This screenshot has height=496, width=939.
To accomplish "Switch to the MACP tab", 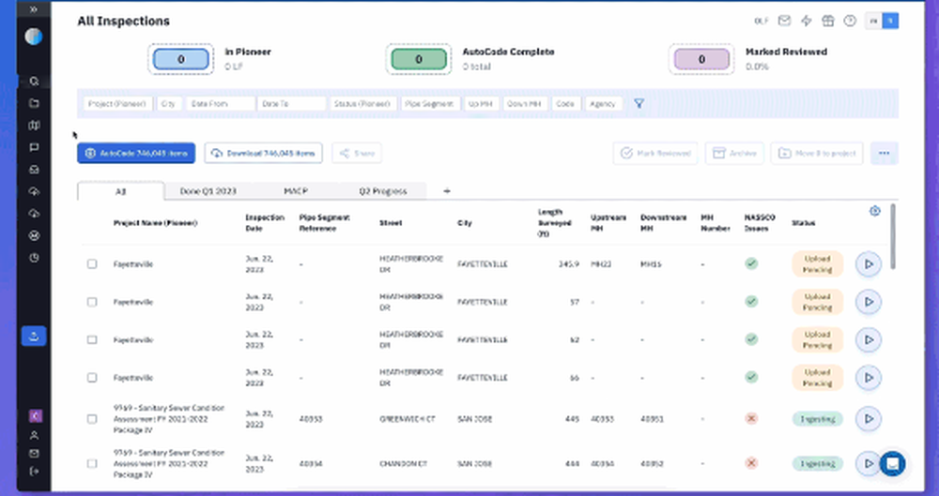I will pos(295,191).
